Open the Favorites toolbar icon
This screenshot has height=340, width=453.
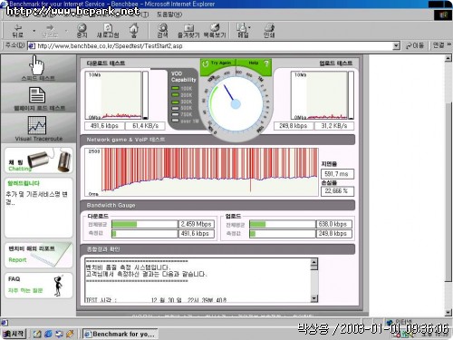(x=188, y=28)
